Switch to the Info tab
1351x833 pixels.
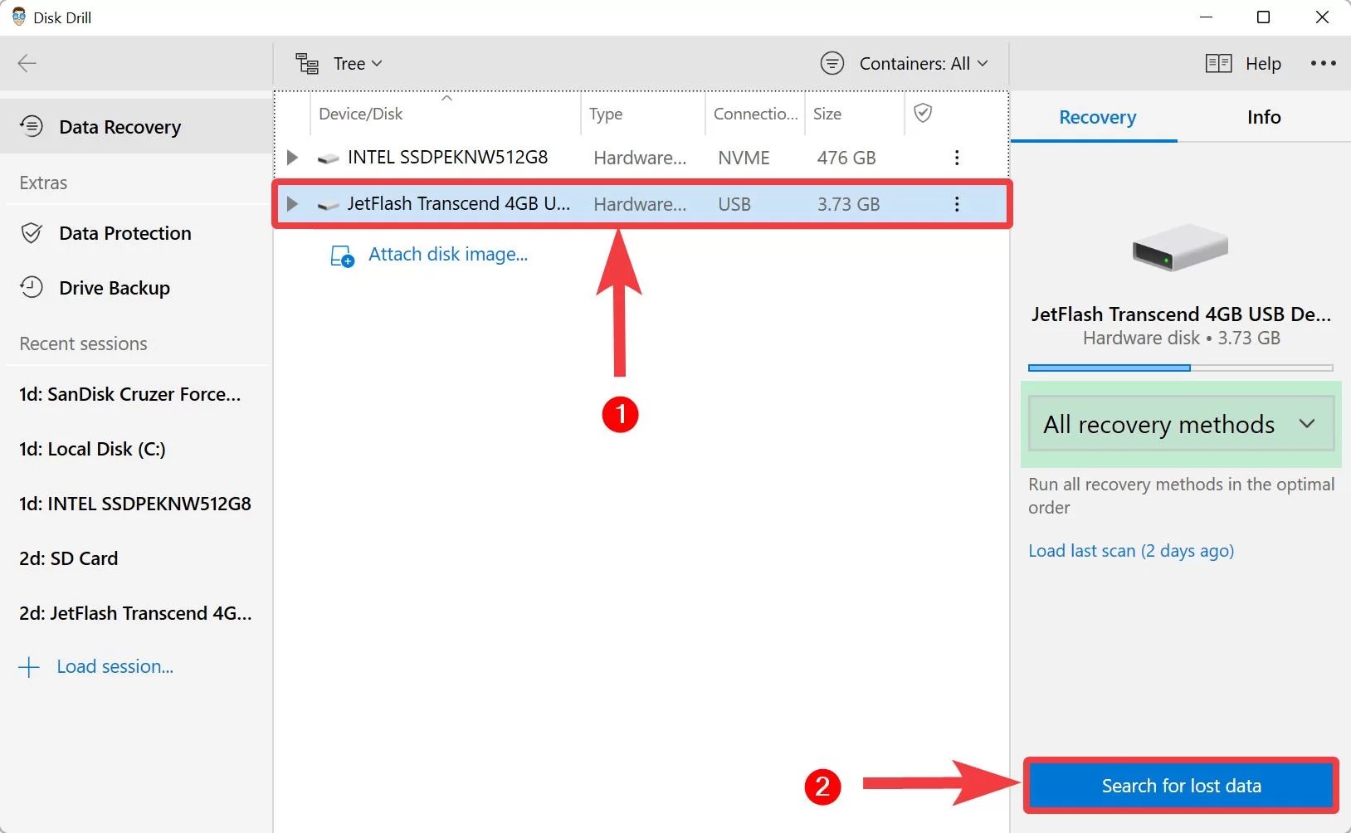pos(1264,117)
